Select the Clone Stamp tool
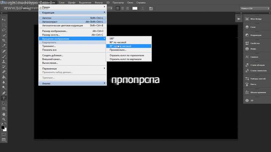271x152 pixels. click(x=4, y=62)
